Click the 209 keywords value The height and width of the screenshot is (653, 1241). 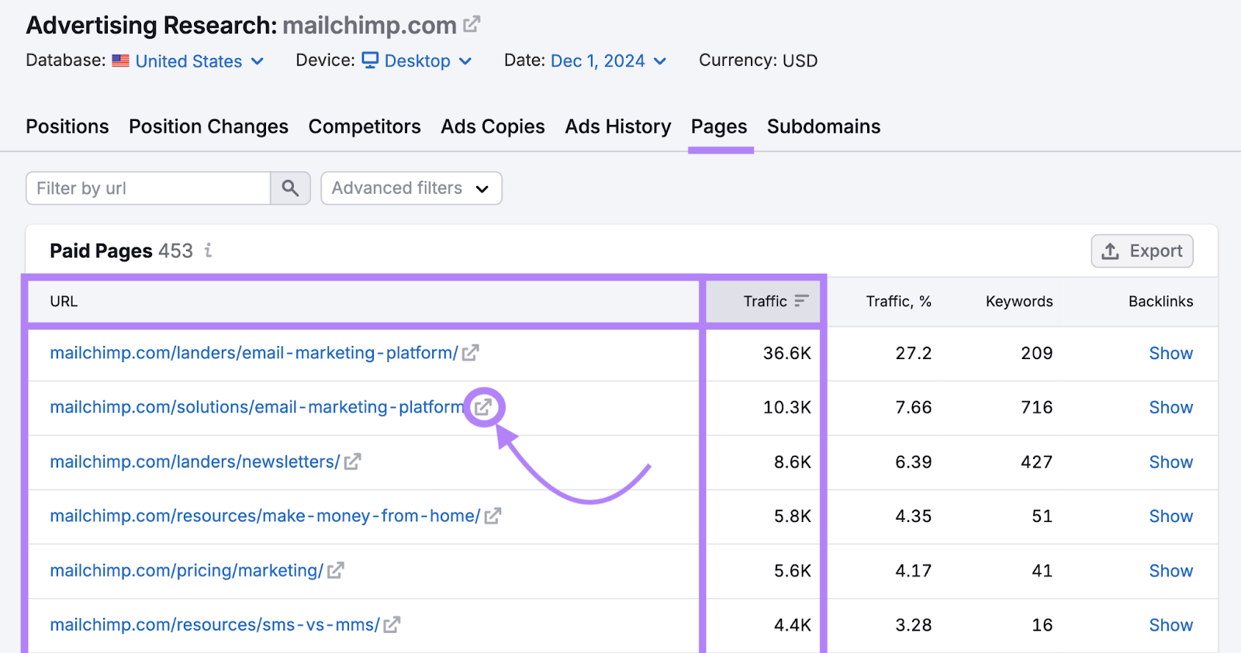(x=1037, y=353)
